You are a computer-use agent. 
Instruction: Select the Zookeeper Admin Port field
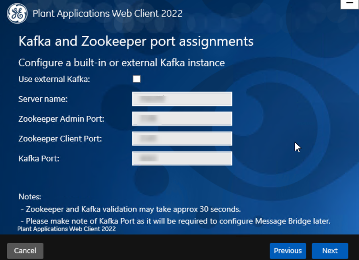point(182,119)
